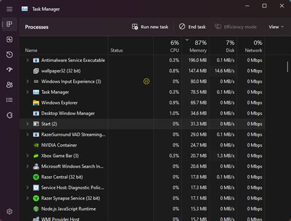291x221 pixels.
Task: Expand RazerSurround VAD Streaming process
Action: 27,134
